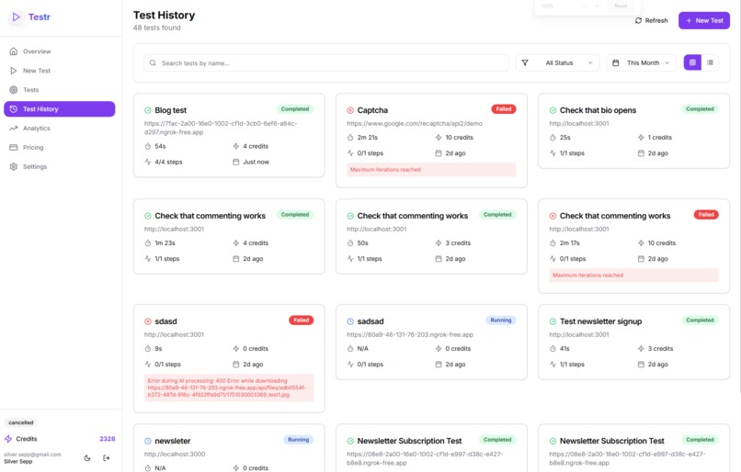Toggle dark mode moon icon
The height and width of the screenshot is (472, 741).
(87, 458)
